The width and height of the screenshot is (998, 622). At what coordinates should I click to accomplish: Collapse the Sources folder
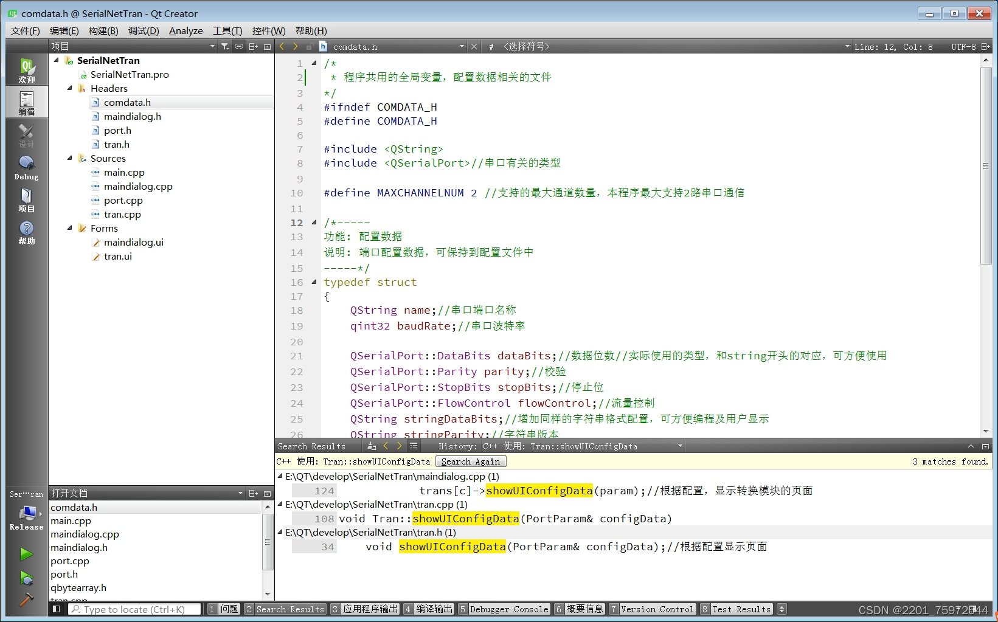(70, 158)
